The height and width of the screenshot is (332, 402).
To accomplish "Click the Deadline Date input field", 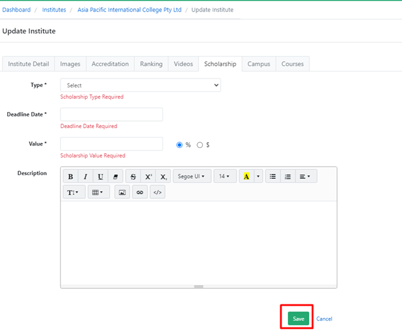I will [x=111, y=115].
